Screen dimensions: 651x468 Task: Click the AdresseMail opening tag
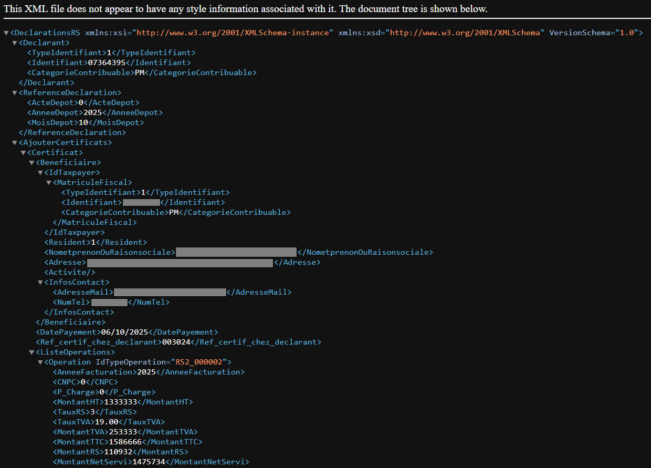[83, 293]
